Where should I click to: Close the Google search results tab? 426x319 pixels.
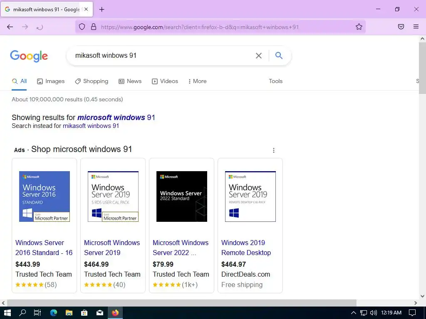86,9
